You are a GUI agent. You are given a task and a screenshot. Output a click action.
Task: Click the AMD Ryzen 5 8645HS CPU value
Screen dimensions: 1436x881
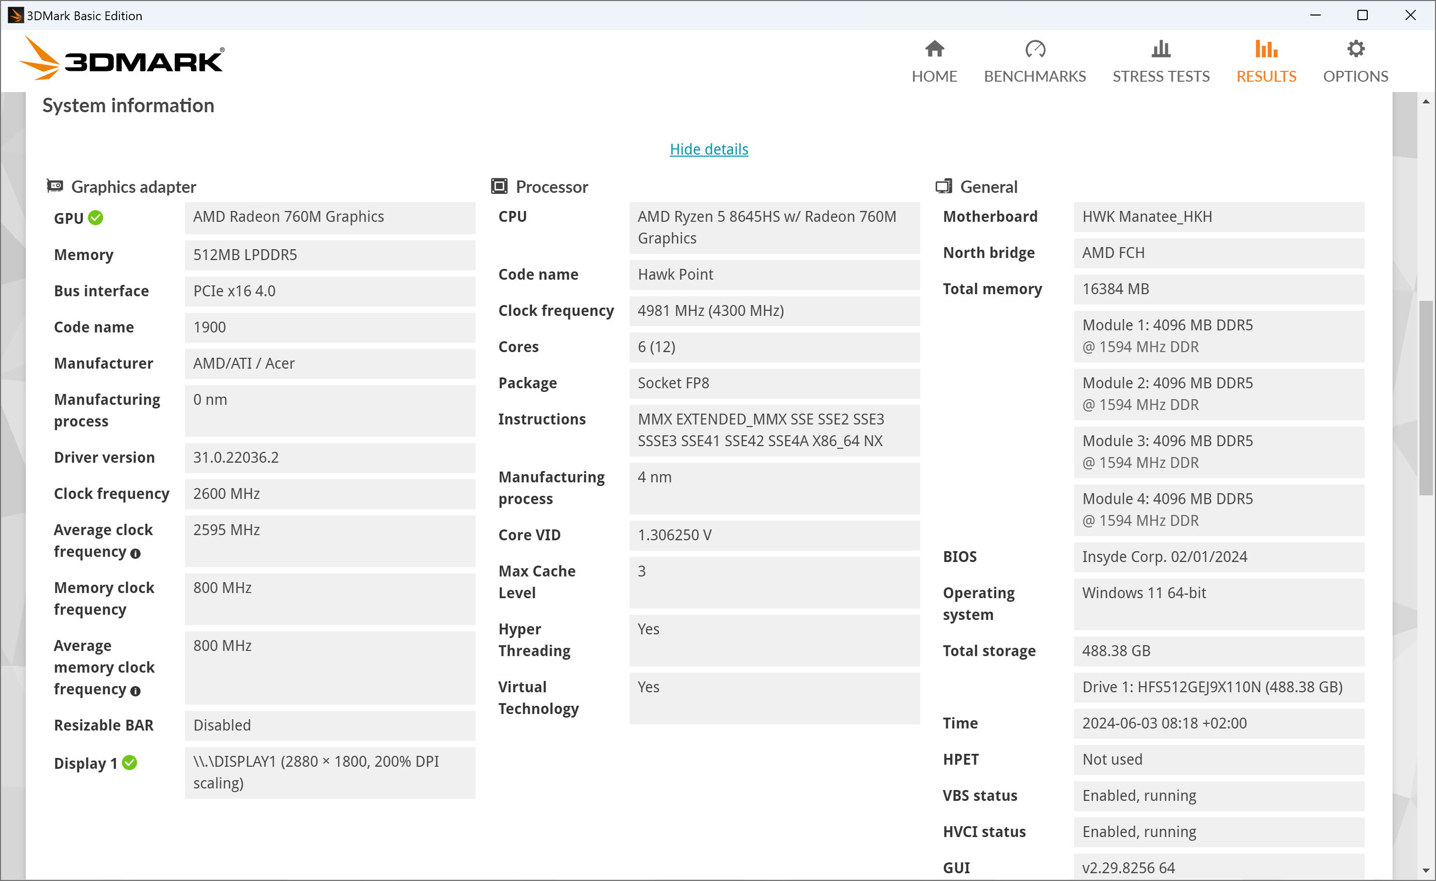coord(774,227)
